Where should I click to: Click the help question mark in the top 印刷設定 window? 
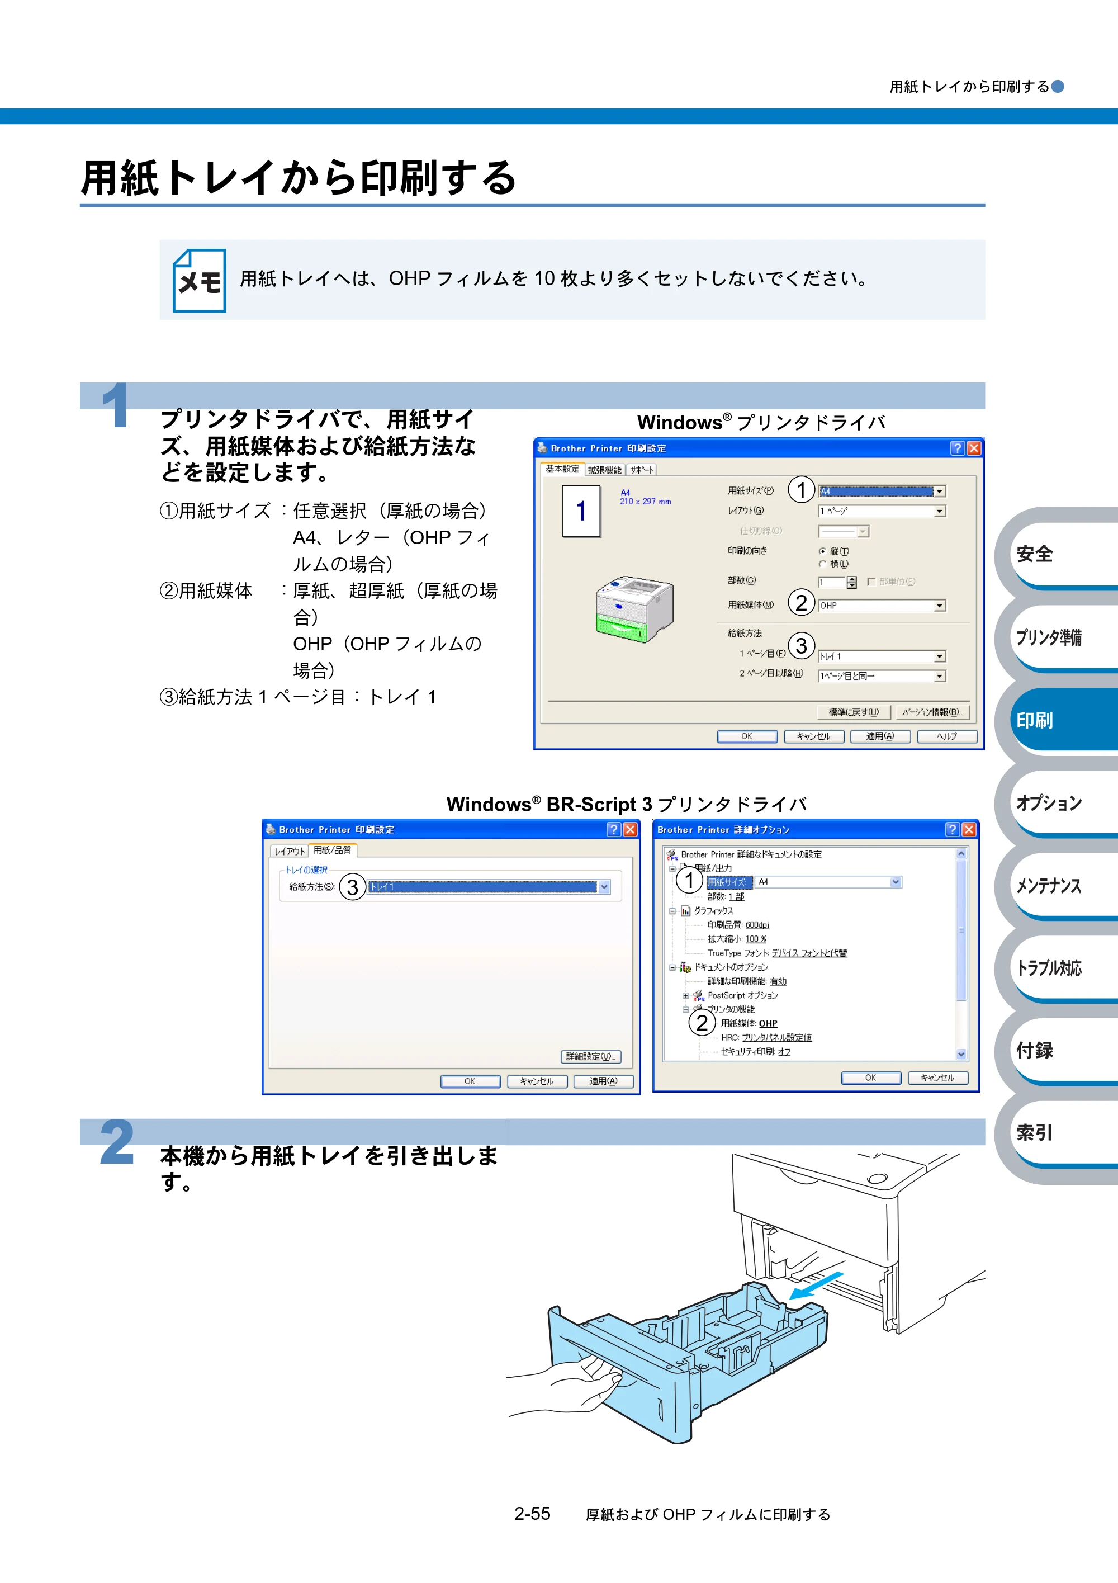pyautogui.click(x=956, y=448)
